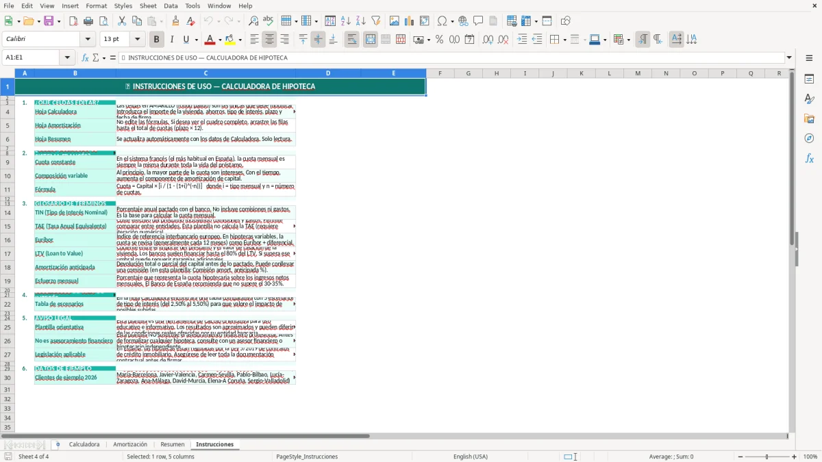
Task: Click the Sort Ascending icon
Action: pos(346,21)
